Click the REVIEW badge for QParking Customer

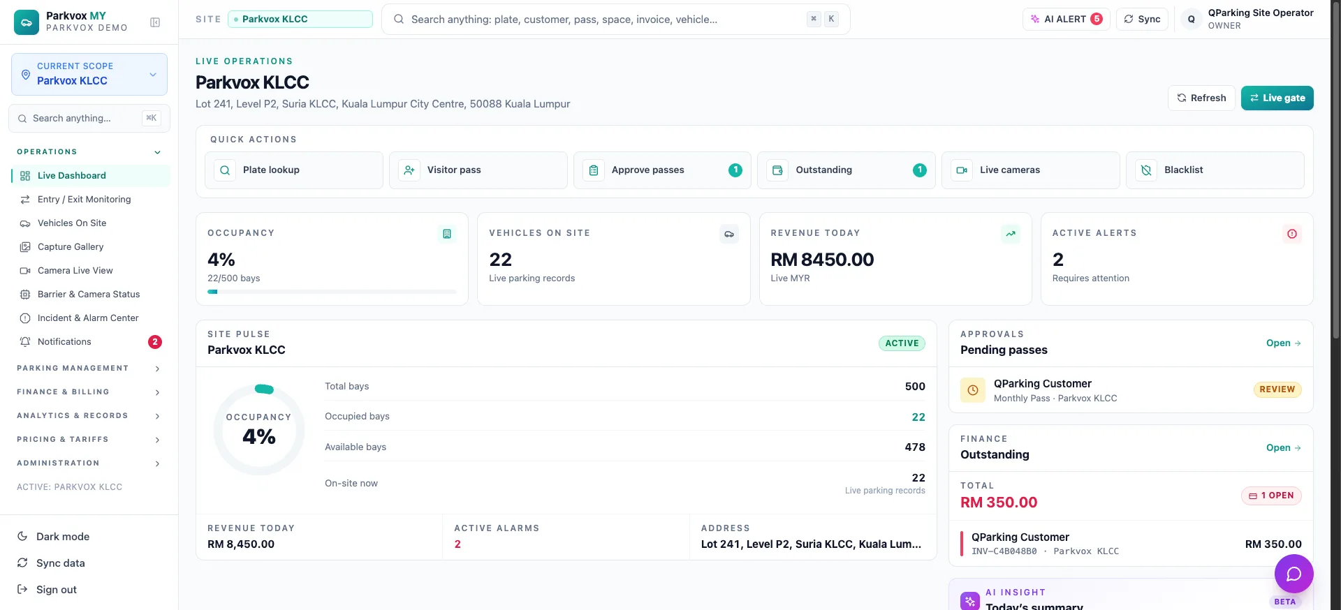click(1277, 389)
